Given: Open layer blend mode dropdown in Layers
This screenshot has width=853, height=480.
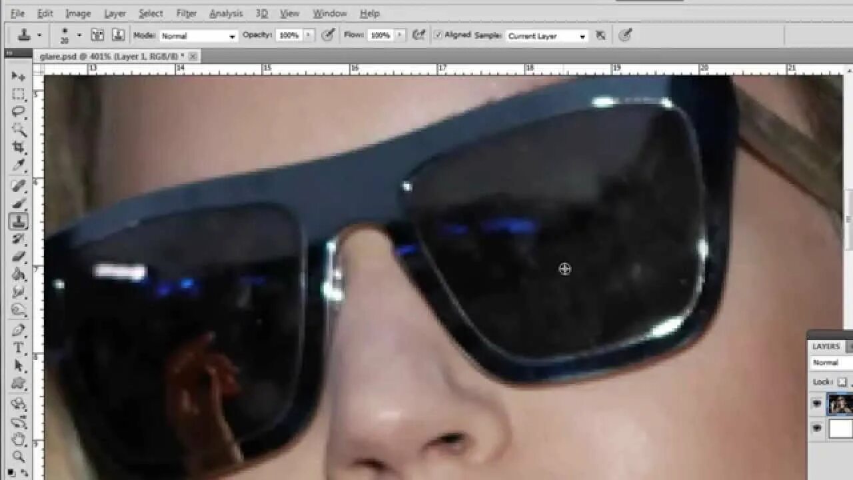Looking at the screenshot, I should click(x=832, y=363).
